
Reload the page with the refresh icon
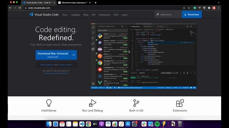point(20,8)
